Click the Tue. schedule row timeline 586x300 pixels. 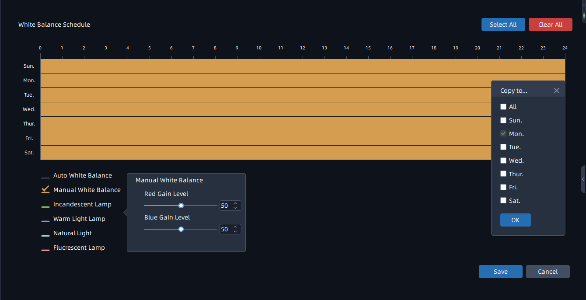262,95
